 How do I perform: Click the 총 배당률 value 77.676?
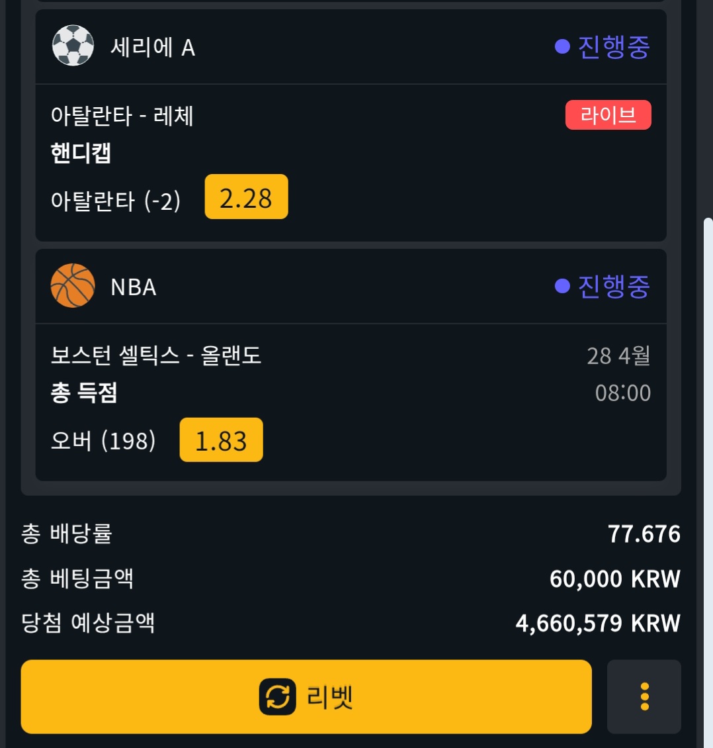[x=644, y=534]
